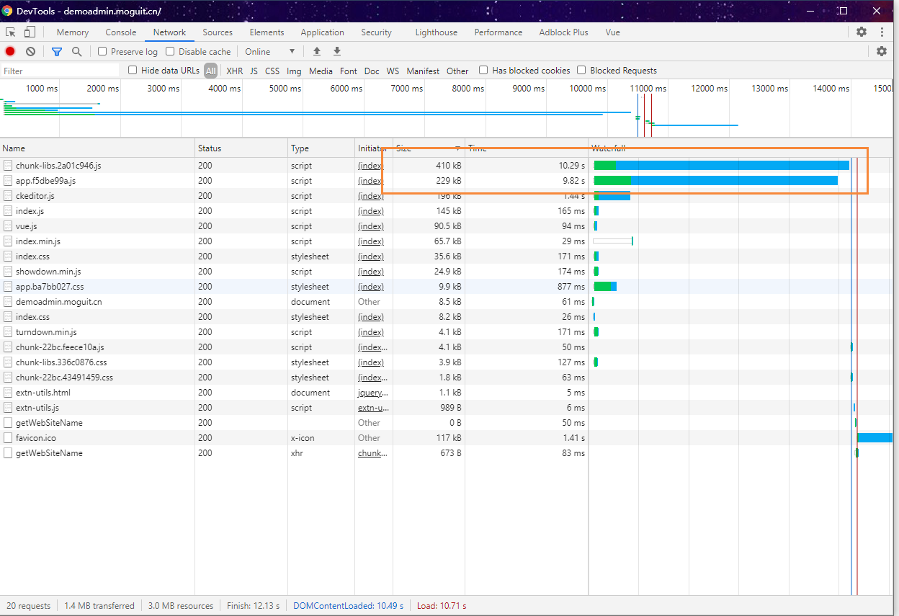899x616 pixels.
Task: Check the Blocked Requests filter
Action: (581, 71)
